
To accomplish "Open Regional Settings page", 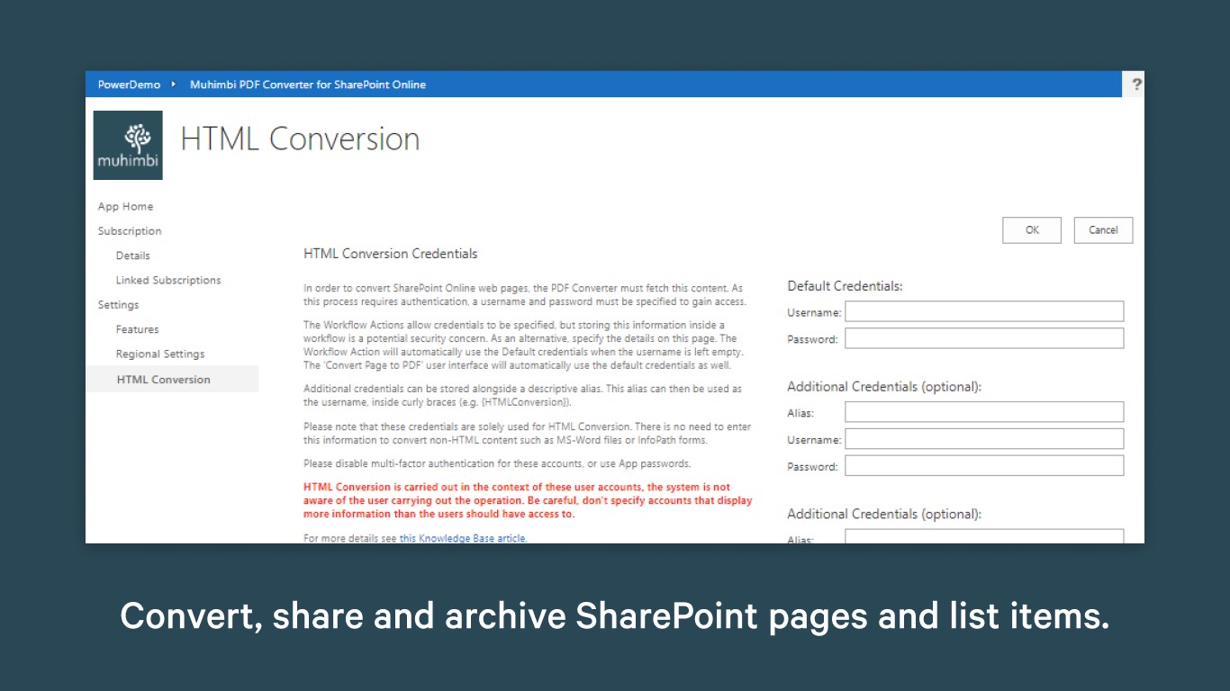I will coord(160,354).
